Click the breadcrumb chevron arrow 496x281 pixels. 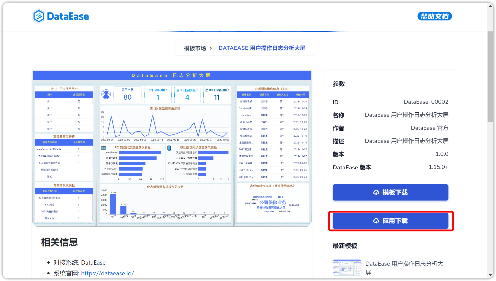pos(211,48)
